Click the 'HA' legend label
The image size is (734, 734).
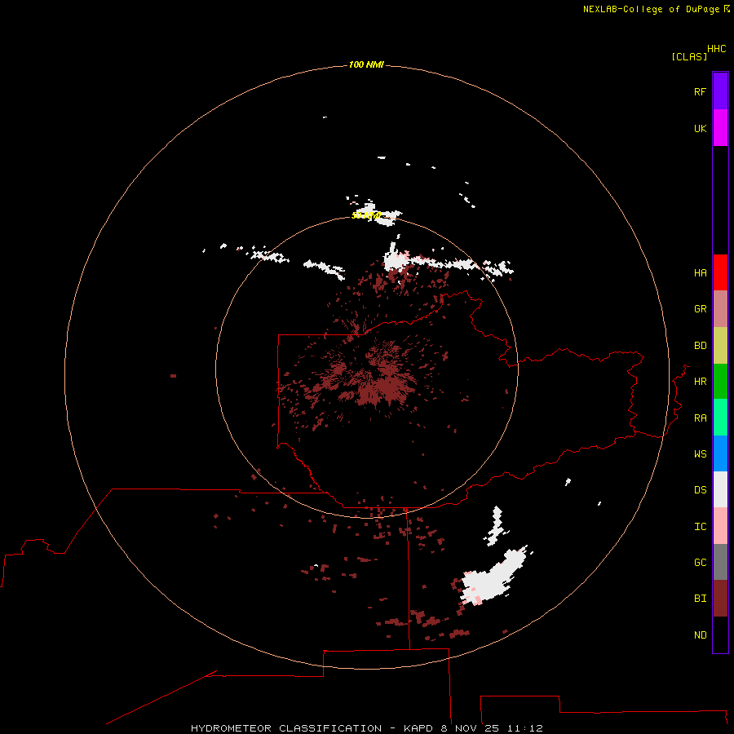coord(700,273)
